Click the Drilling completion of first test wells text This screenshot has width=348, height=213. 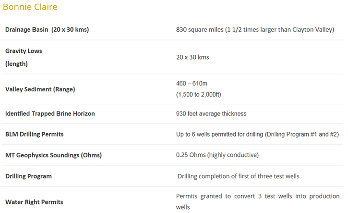239,176
